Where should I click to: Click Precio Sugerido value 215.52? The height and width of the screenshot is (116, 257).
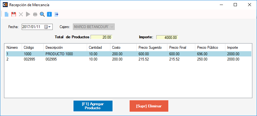point(144,59)
